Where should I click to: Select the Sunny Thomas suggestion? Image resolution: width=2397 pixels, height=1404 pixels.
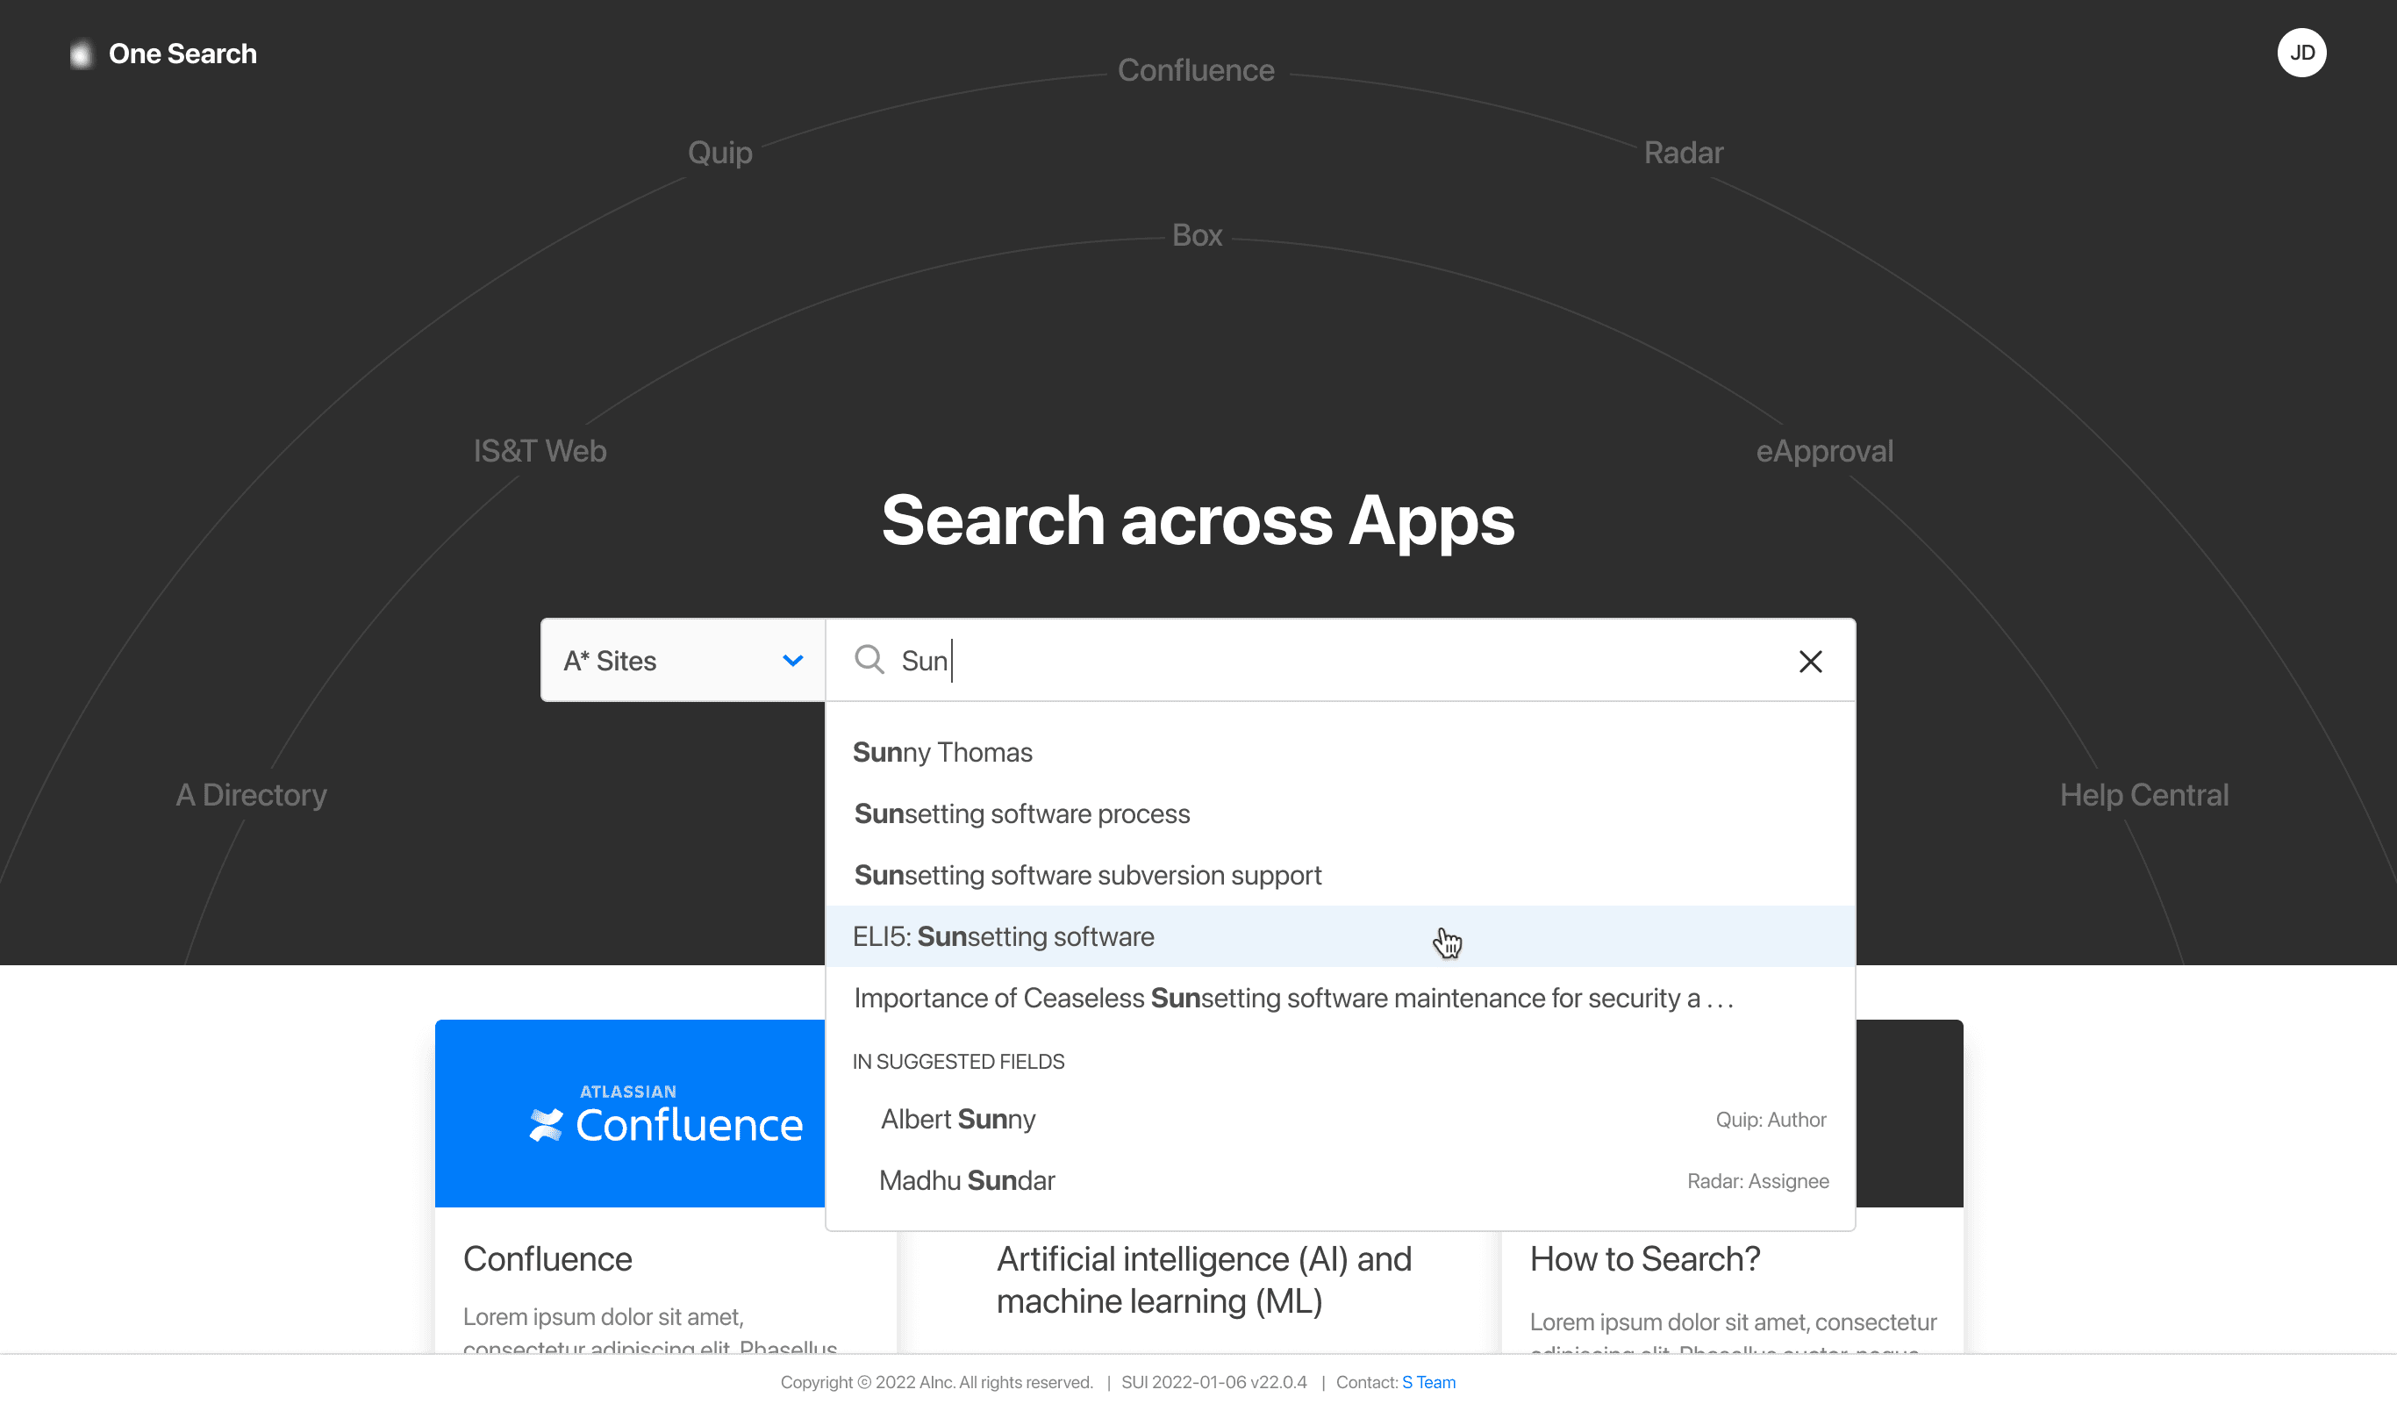[x=941, y=752]
